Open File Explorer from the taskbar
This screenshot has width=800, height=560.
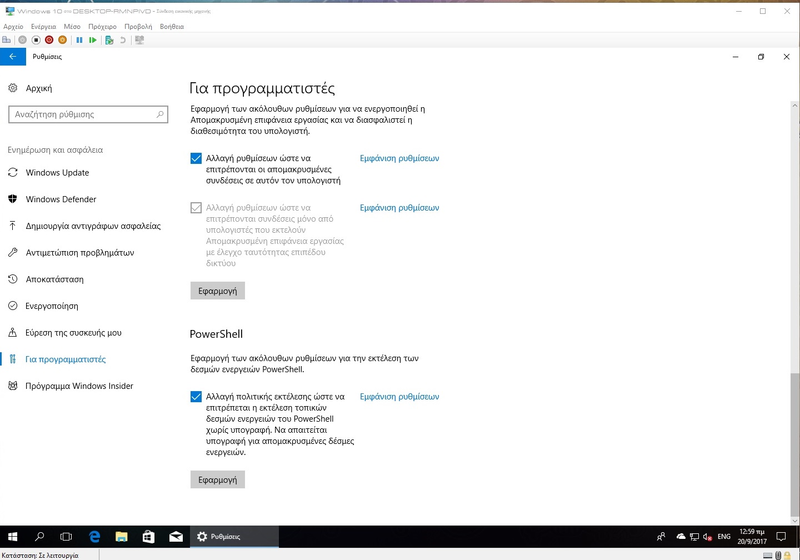point(121,537)
